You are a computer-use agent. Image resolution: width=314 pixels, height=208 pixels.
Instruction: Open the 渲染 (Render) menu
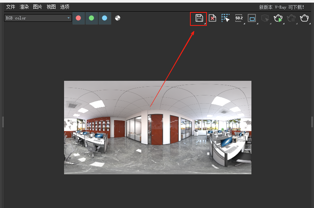click(24, 7)
